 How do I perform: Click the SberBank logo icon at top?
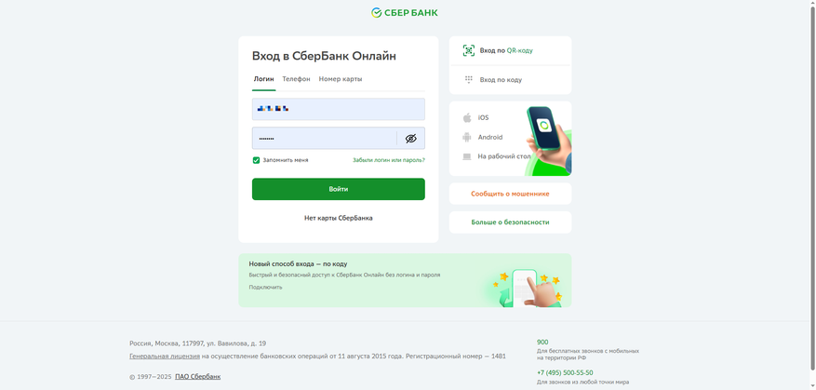click(x=377, y=13)
